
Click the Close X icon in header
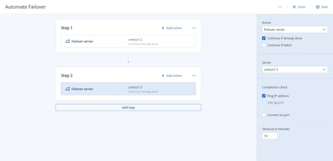(294, 7)
